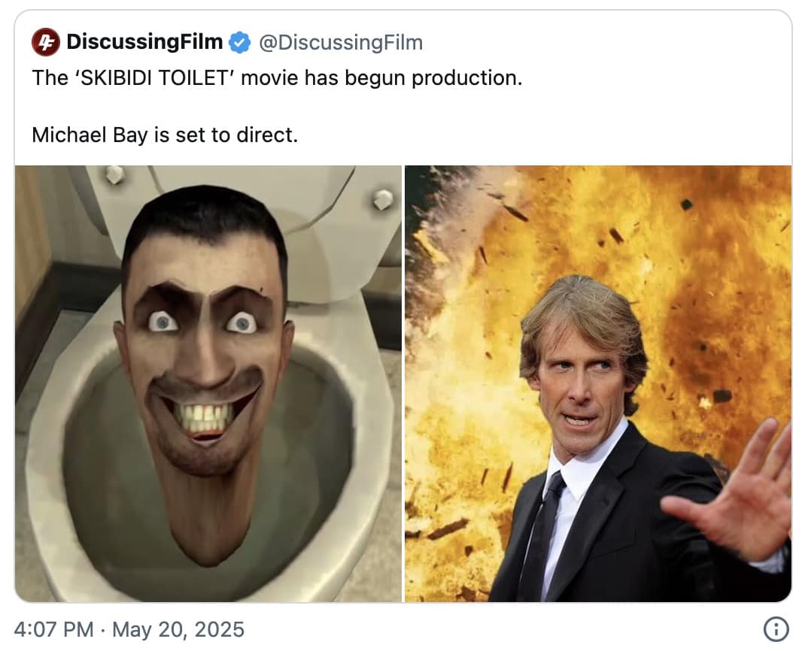Viewport: 808px width, 654px height.
Task: Click the blue verified checkmark badge
Action: pos(240,43)
